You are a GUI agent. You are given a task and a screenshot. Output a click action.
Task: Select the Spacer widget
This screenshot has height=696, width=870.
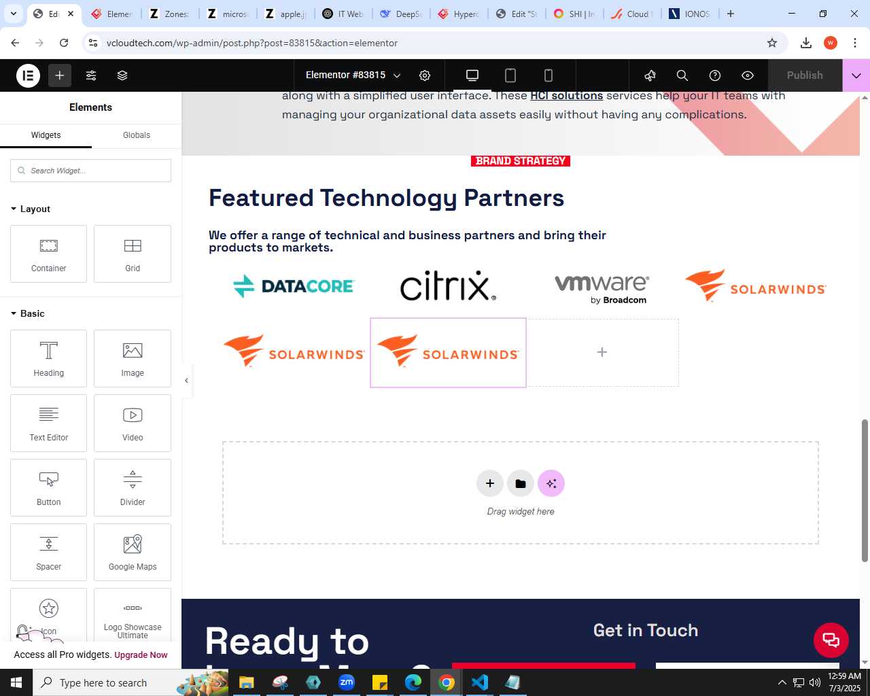(48, 552)
